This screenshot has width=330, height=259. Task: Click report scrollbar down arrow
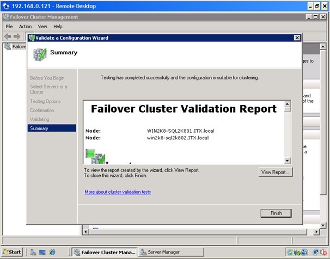[288, 161]
